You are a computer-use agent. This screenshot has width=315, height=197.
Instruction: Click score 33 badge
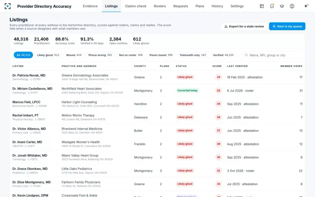pyautogui.click(x=218, y=184)
